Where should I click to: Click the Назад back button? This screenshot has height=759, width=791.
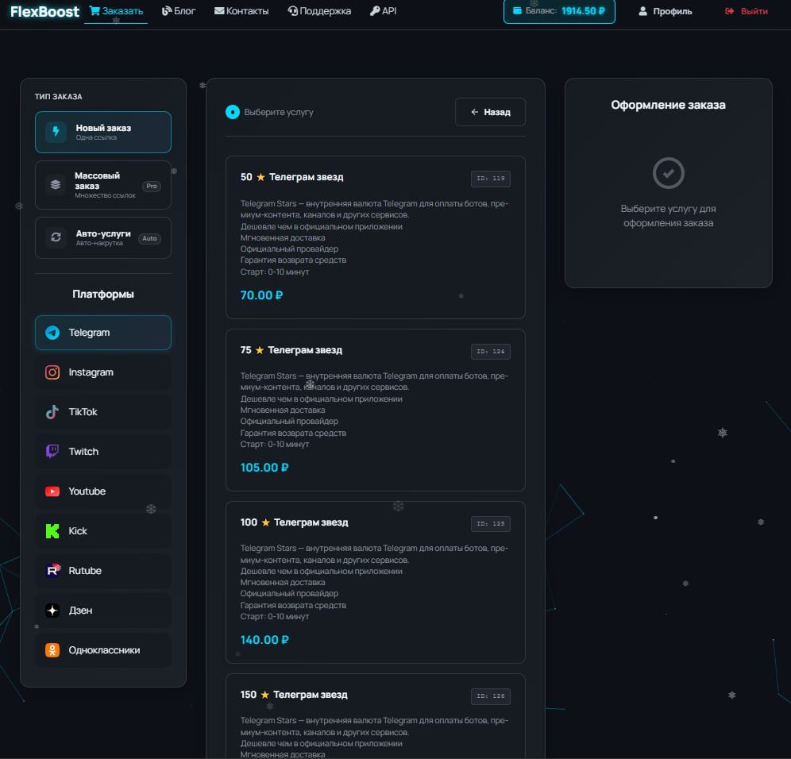pos(490,112)
